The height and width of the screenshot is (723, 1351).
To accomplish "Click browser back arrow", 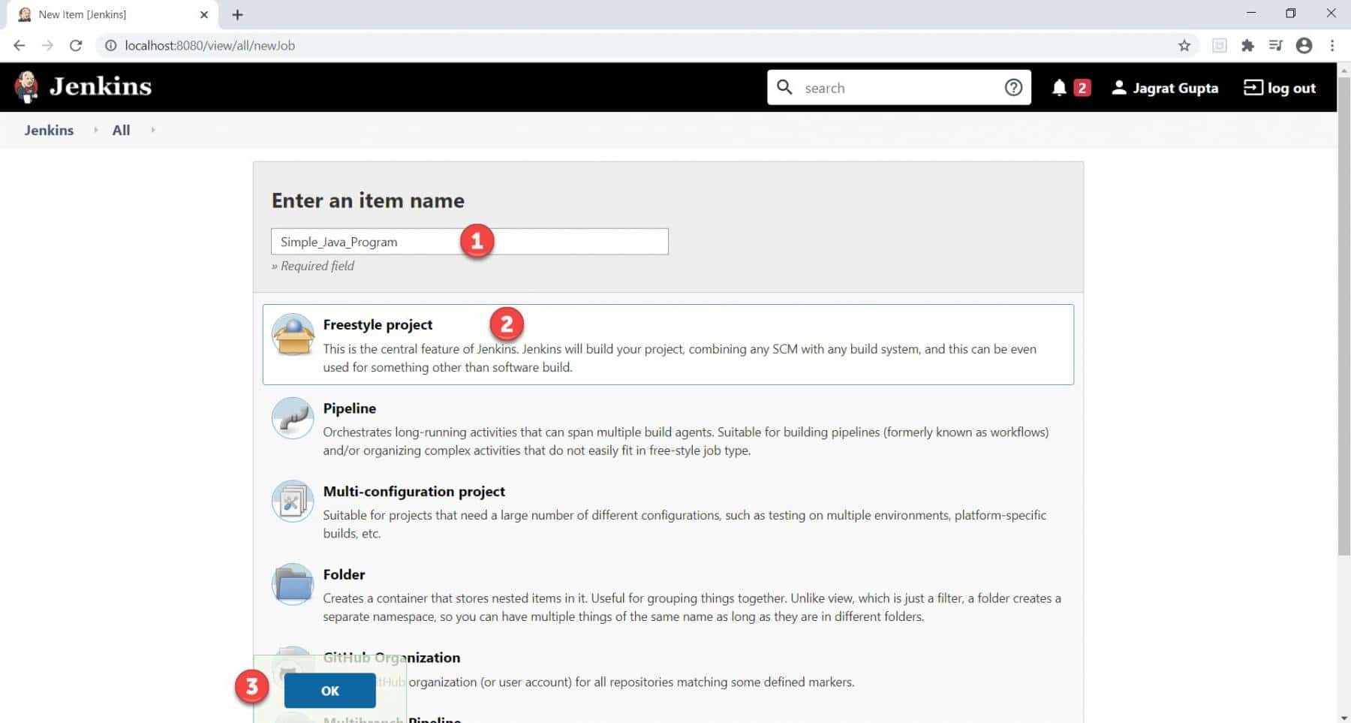I will [x=20, y=46].
